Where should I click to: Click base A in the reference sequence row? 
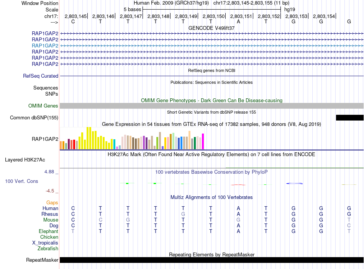238,21
